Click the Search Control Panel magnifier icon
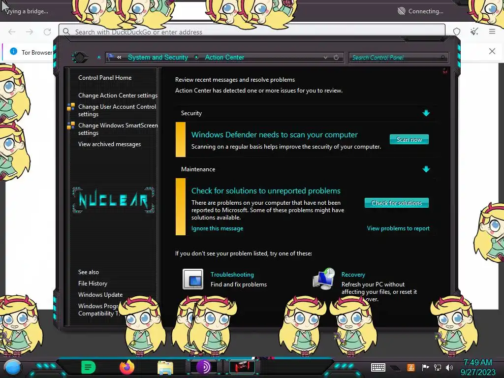 [443, 58]
